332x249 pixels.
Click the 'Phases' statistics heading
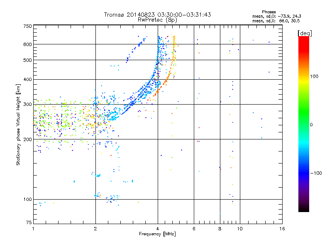coord(269,12)
